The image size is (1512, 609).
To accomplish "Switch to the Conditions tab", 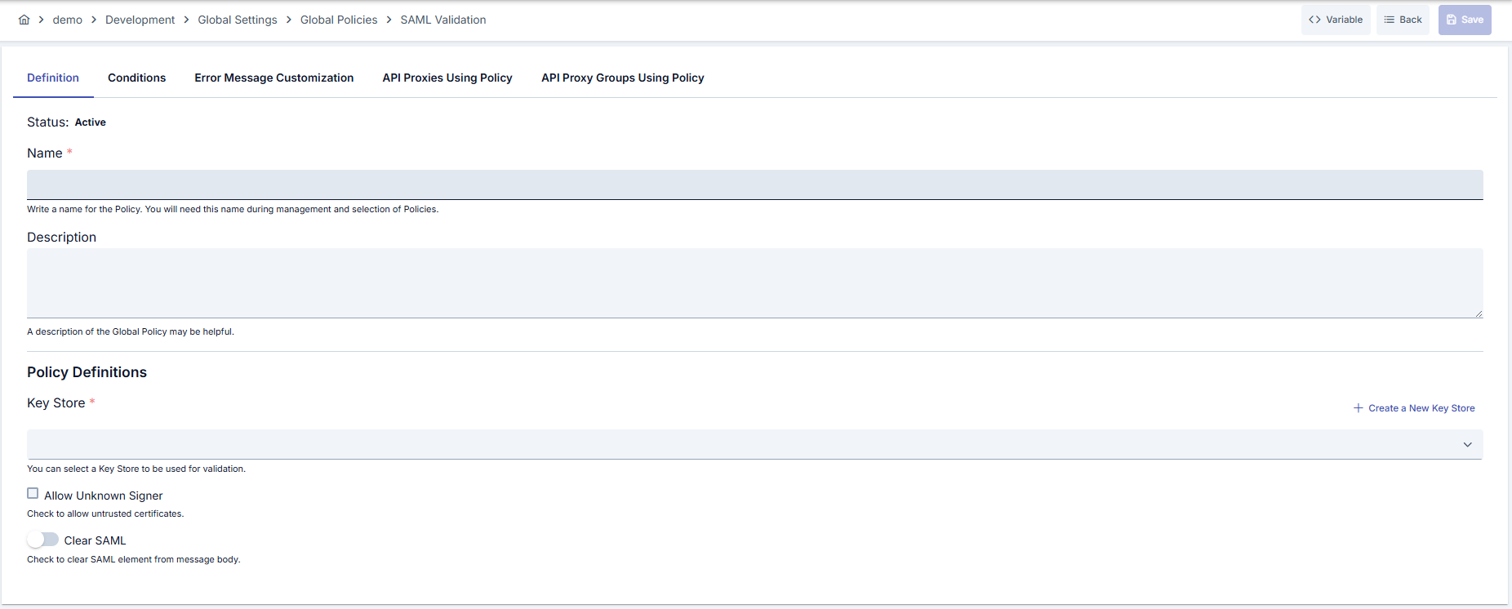I will [x=136, y=78].
